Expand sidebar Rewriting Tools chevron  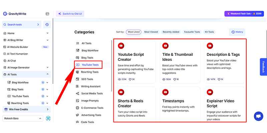click(x=47, y=103)
